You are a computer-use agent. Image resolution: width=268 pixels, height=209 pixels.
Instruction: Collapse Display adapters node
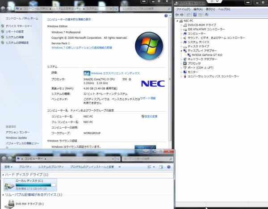click(x=181, y=51)
